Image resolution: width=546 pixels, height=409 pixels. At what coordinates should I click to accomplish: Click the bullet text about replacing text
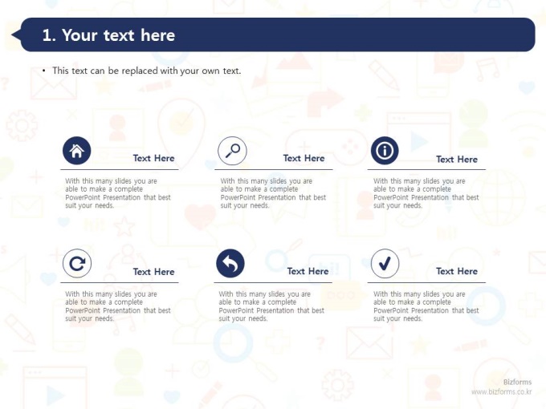pos(147,71)
